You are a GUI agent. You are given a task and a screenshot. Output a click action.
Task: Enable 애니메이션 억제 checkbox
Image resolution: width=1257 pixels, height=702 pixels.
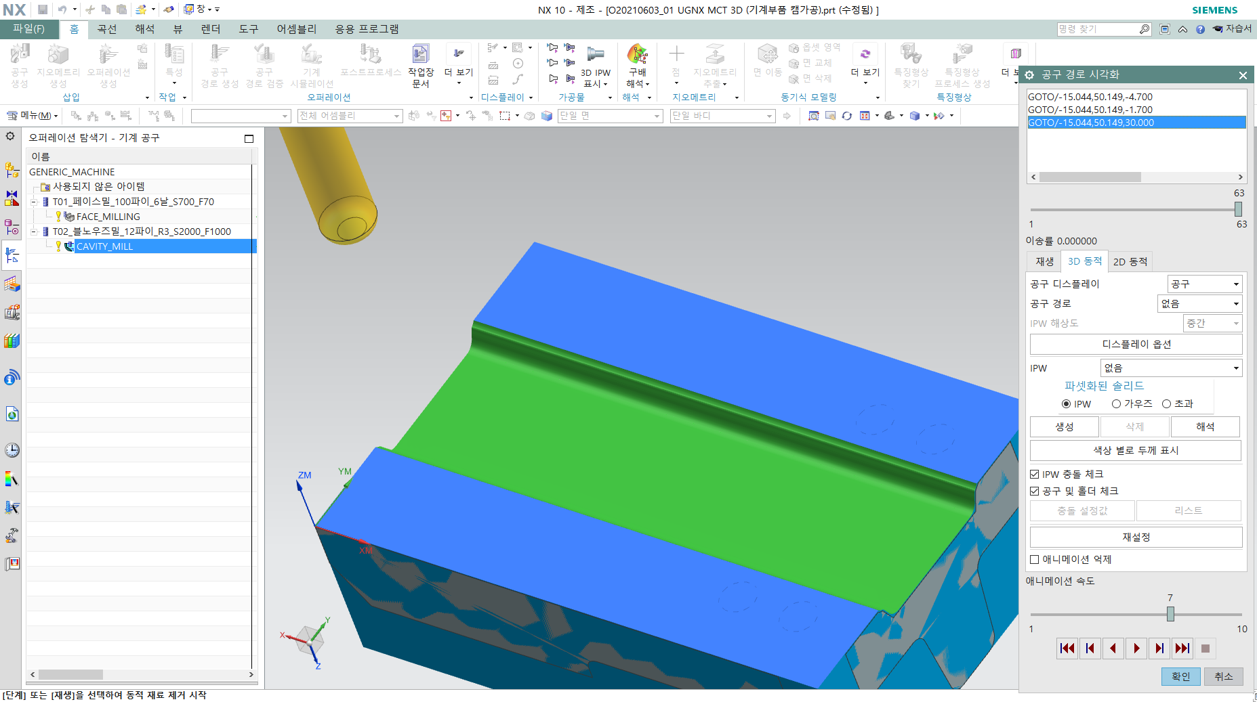click(1035, 560)
